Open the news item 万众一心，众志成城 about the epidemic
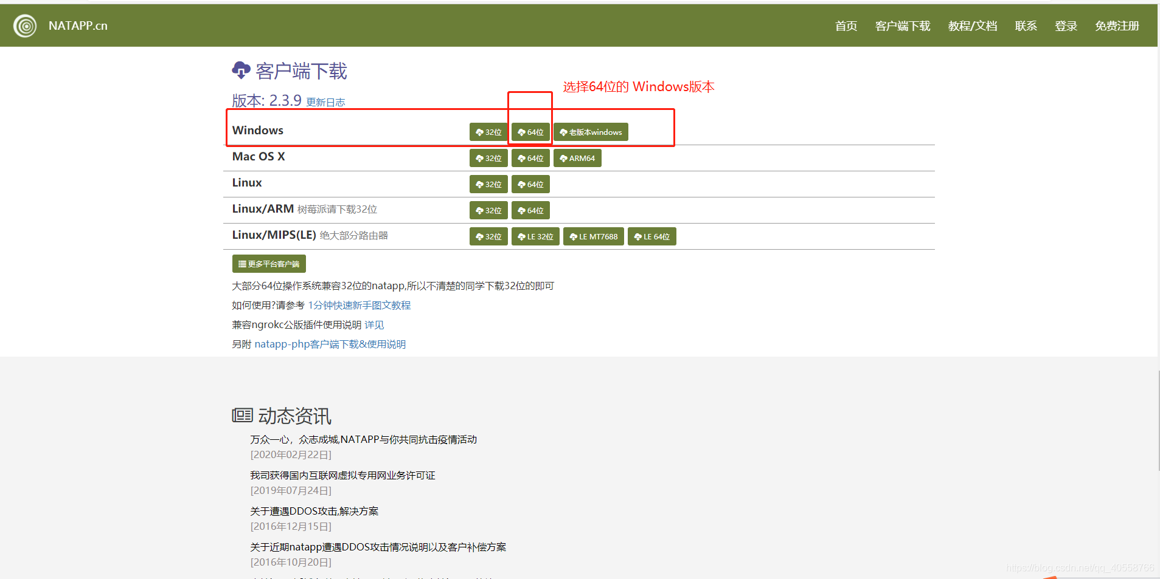 pos(364,439)
